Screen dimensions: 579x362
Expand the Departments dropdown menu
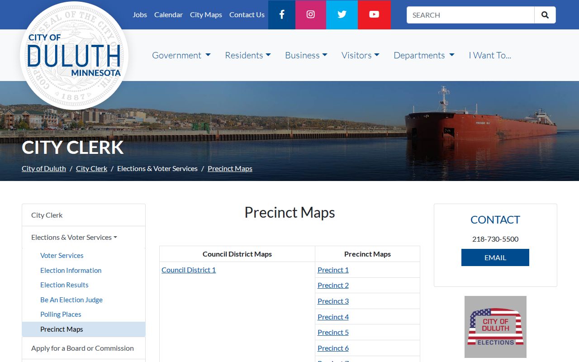(x=424, y=55)
